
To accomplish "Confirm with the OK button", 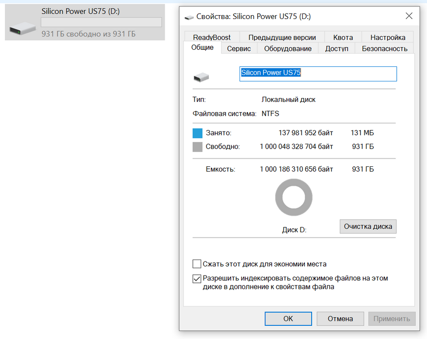I will coord(288,319).
